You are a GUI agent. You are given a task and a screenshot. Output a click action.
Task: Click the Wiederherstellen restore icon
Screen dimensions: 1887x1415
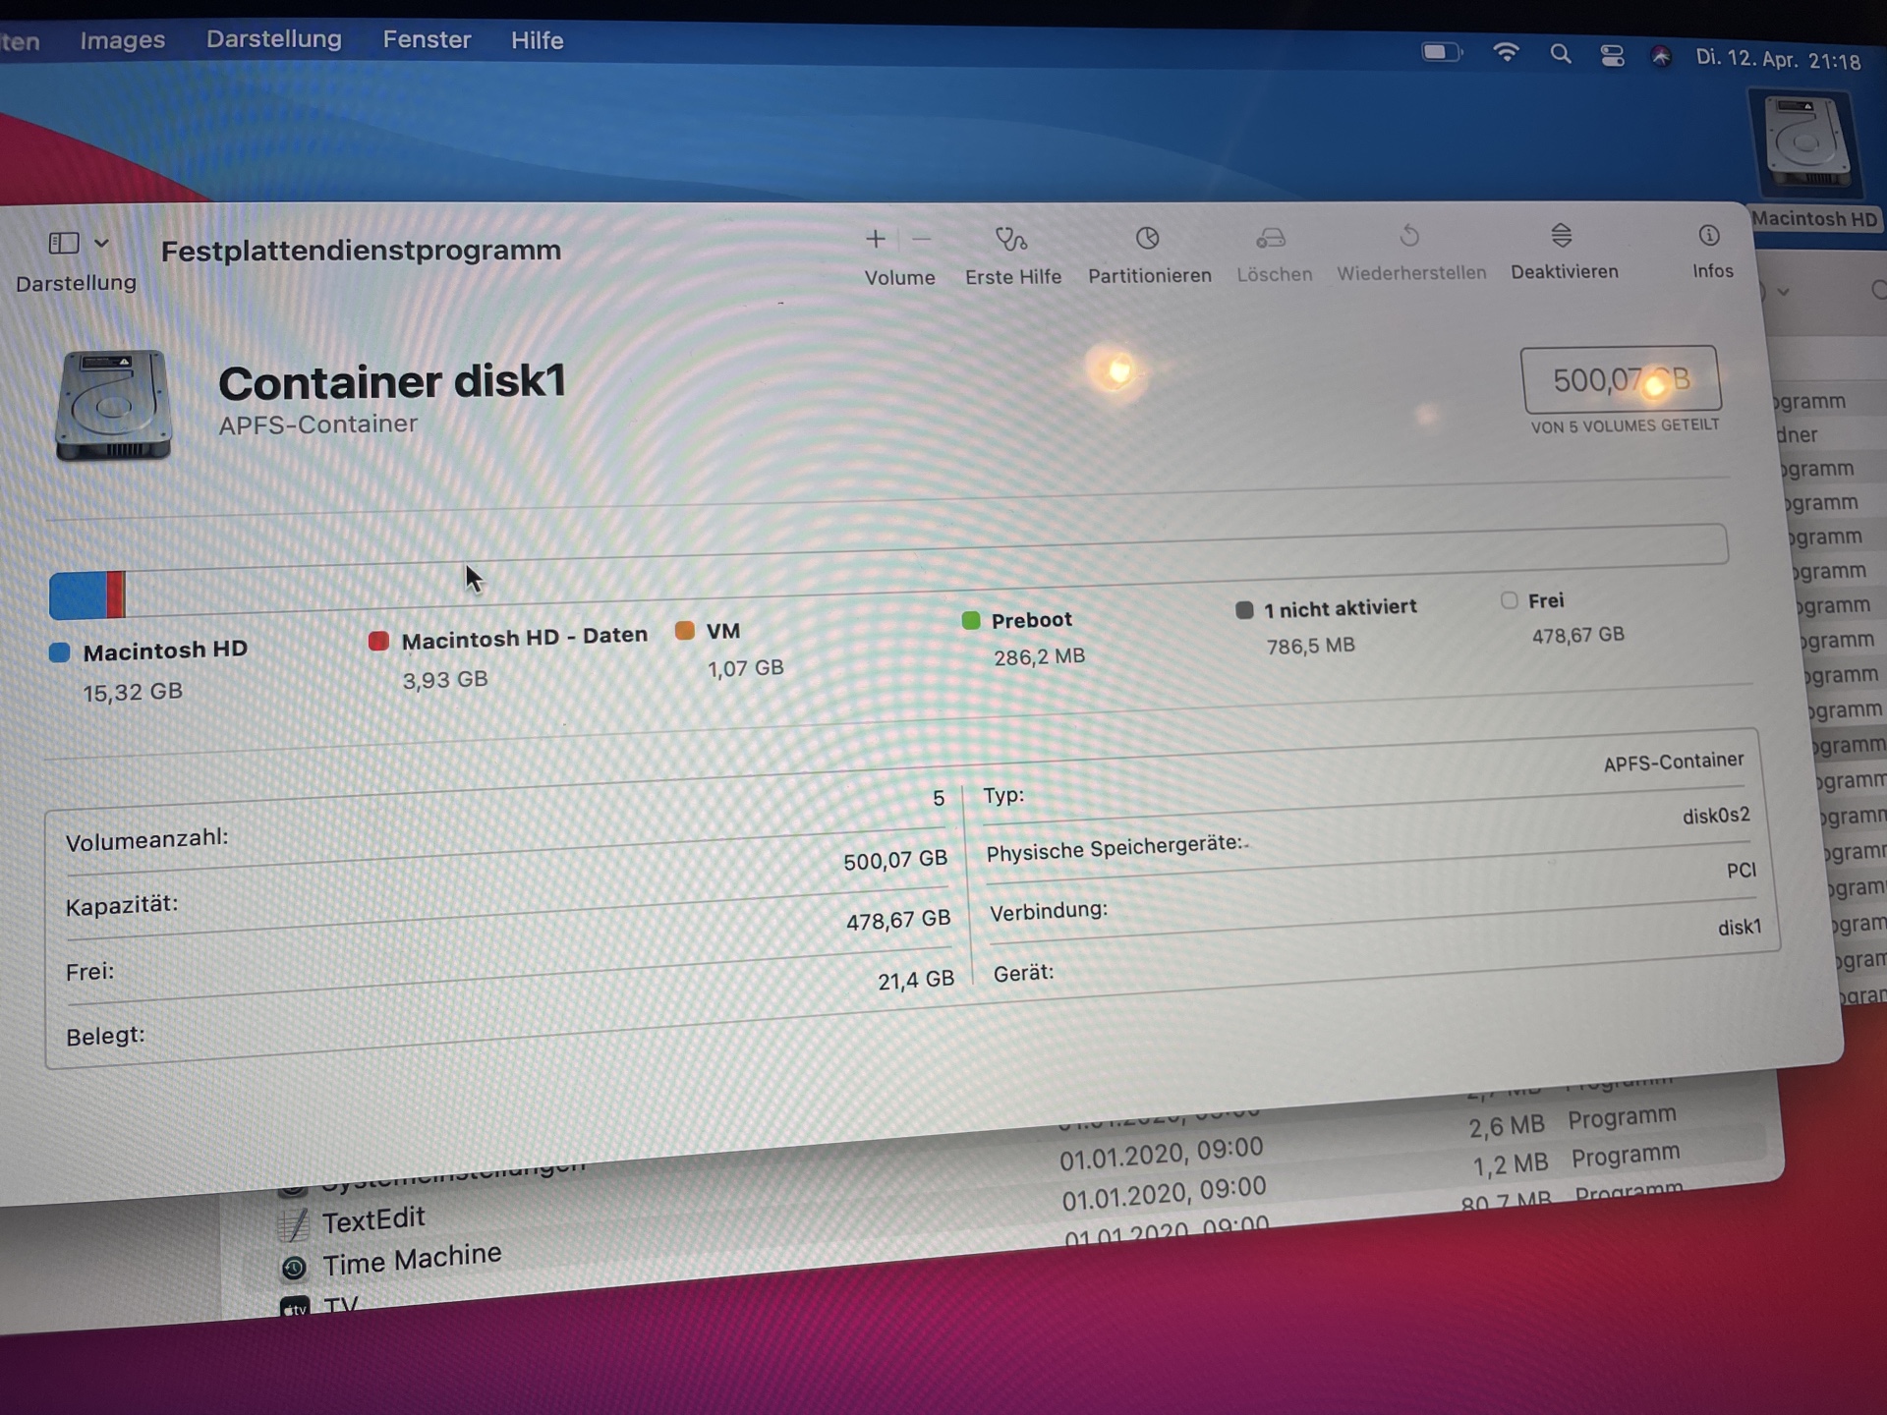(x=1408, y=237)
